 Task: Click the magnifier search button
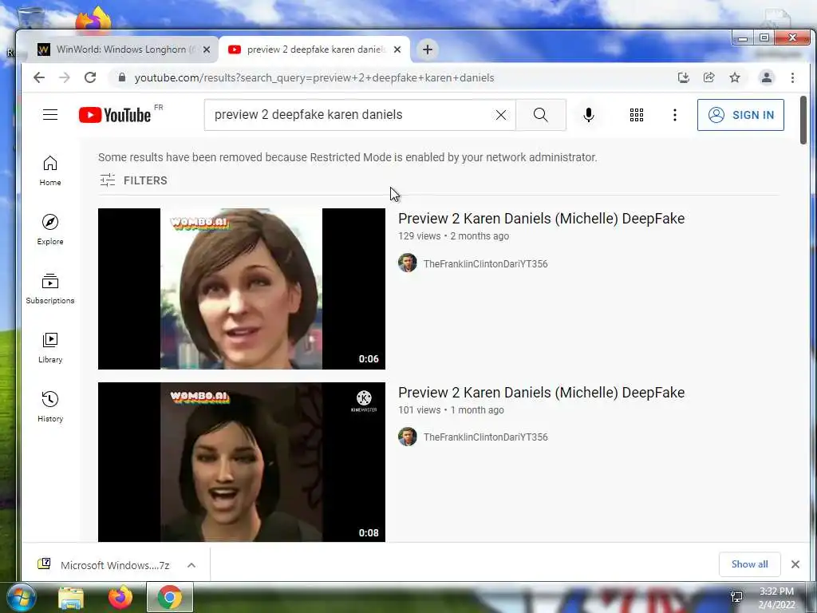541,115
